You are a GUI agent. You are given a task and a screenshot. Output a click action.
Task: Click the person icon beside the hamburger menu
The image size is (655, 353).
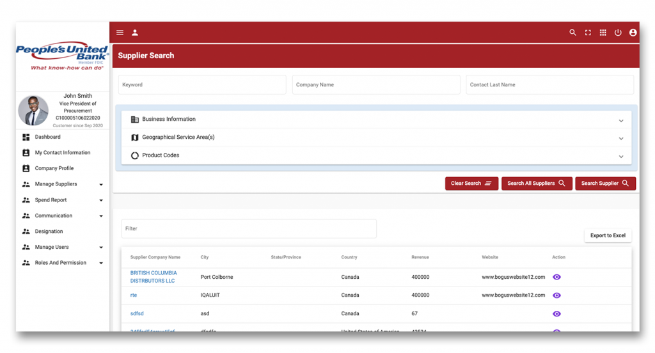click(x=135, y=33)
